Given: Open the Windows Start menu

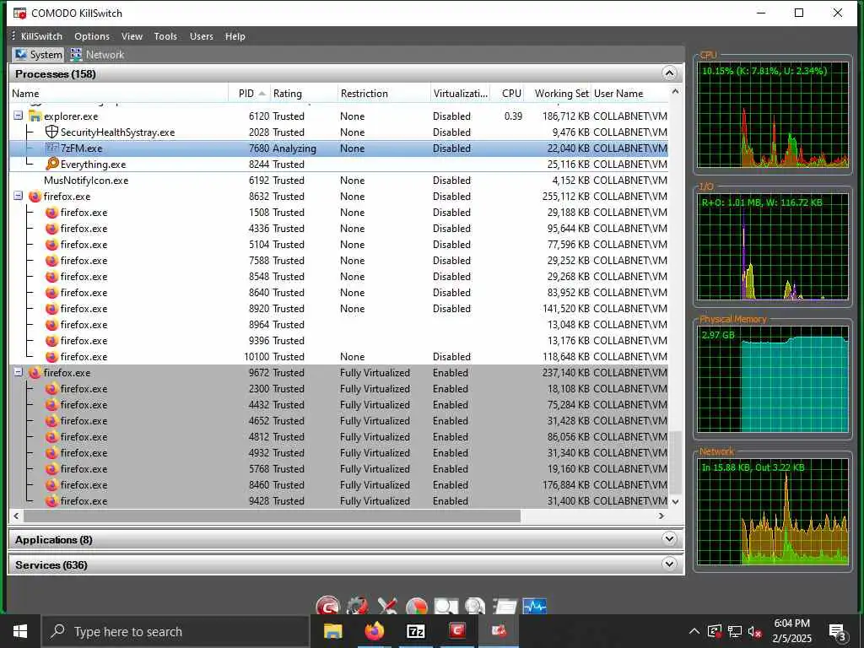Looking at the screenshot, I should tap(20, 631).
